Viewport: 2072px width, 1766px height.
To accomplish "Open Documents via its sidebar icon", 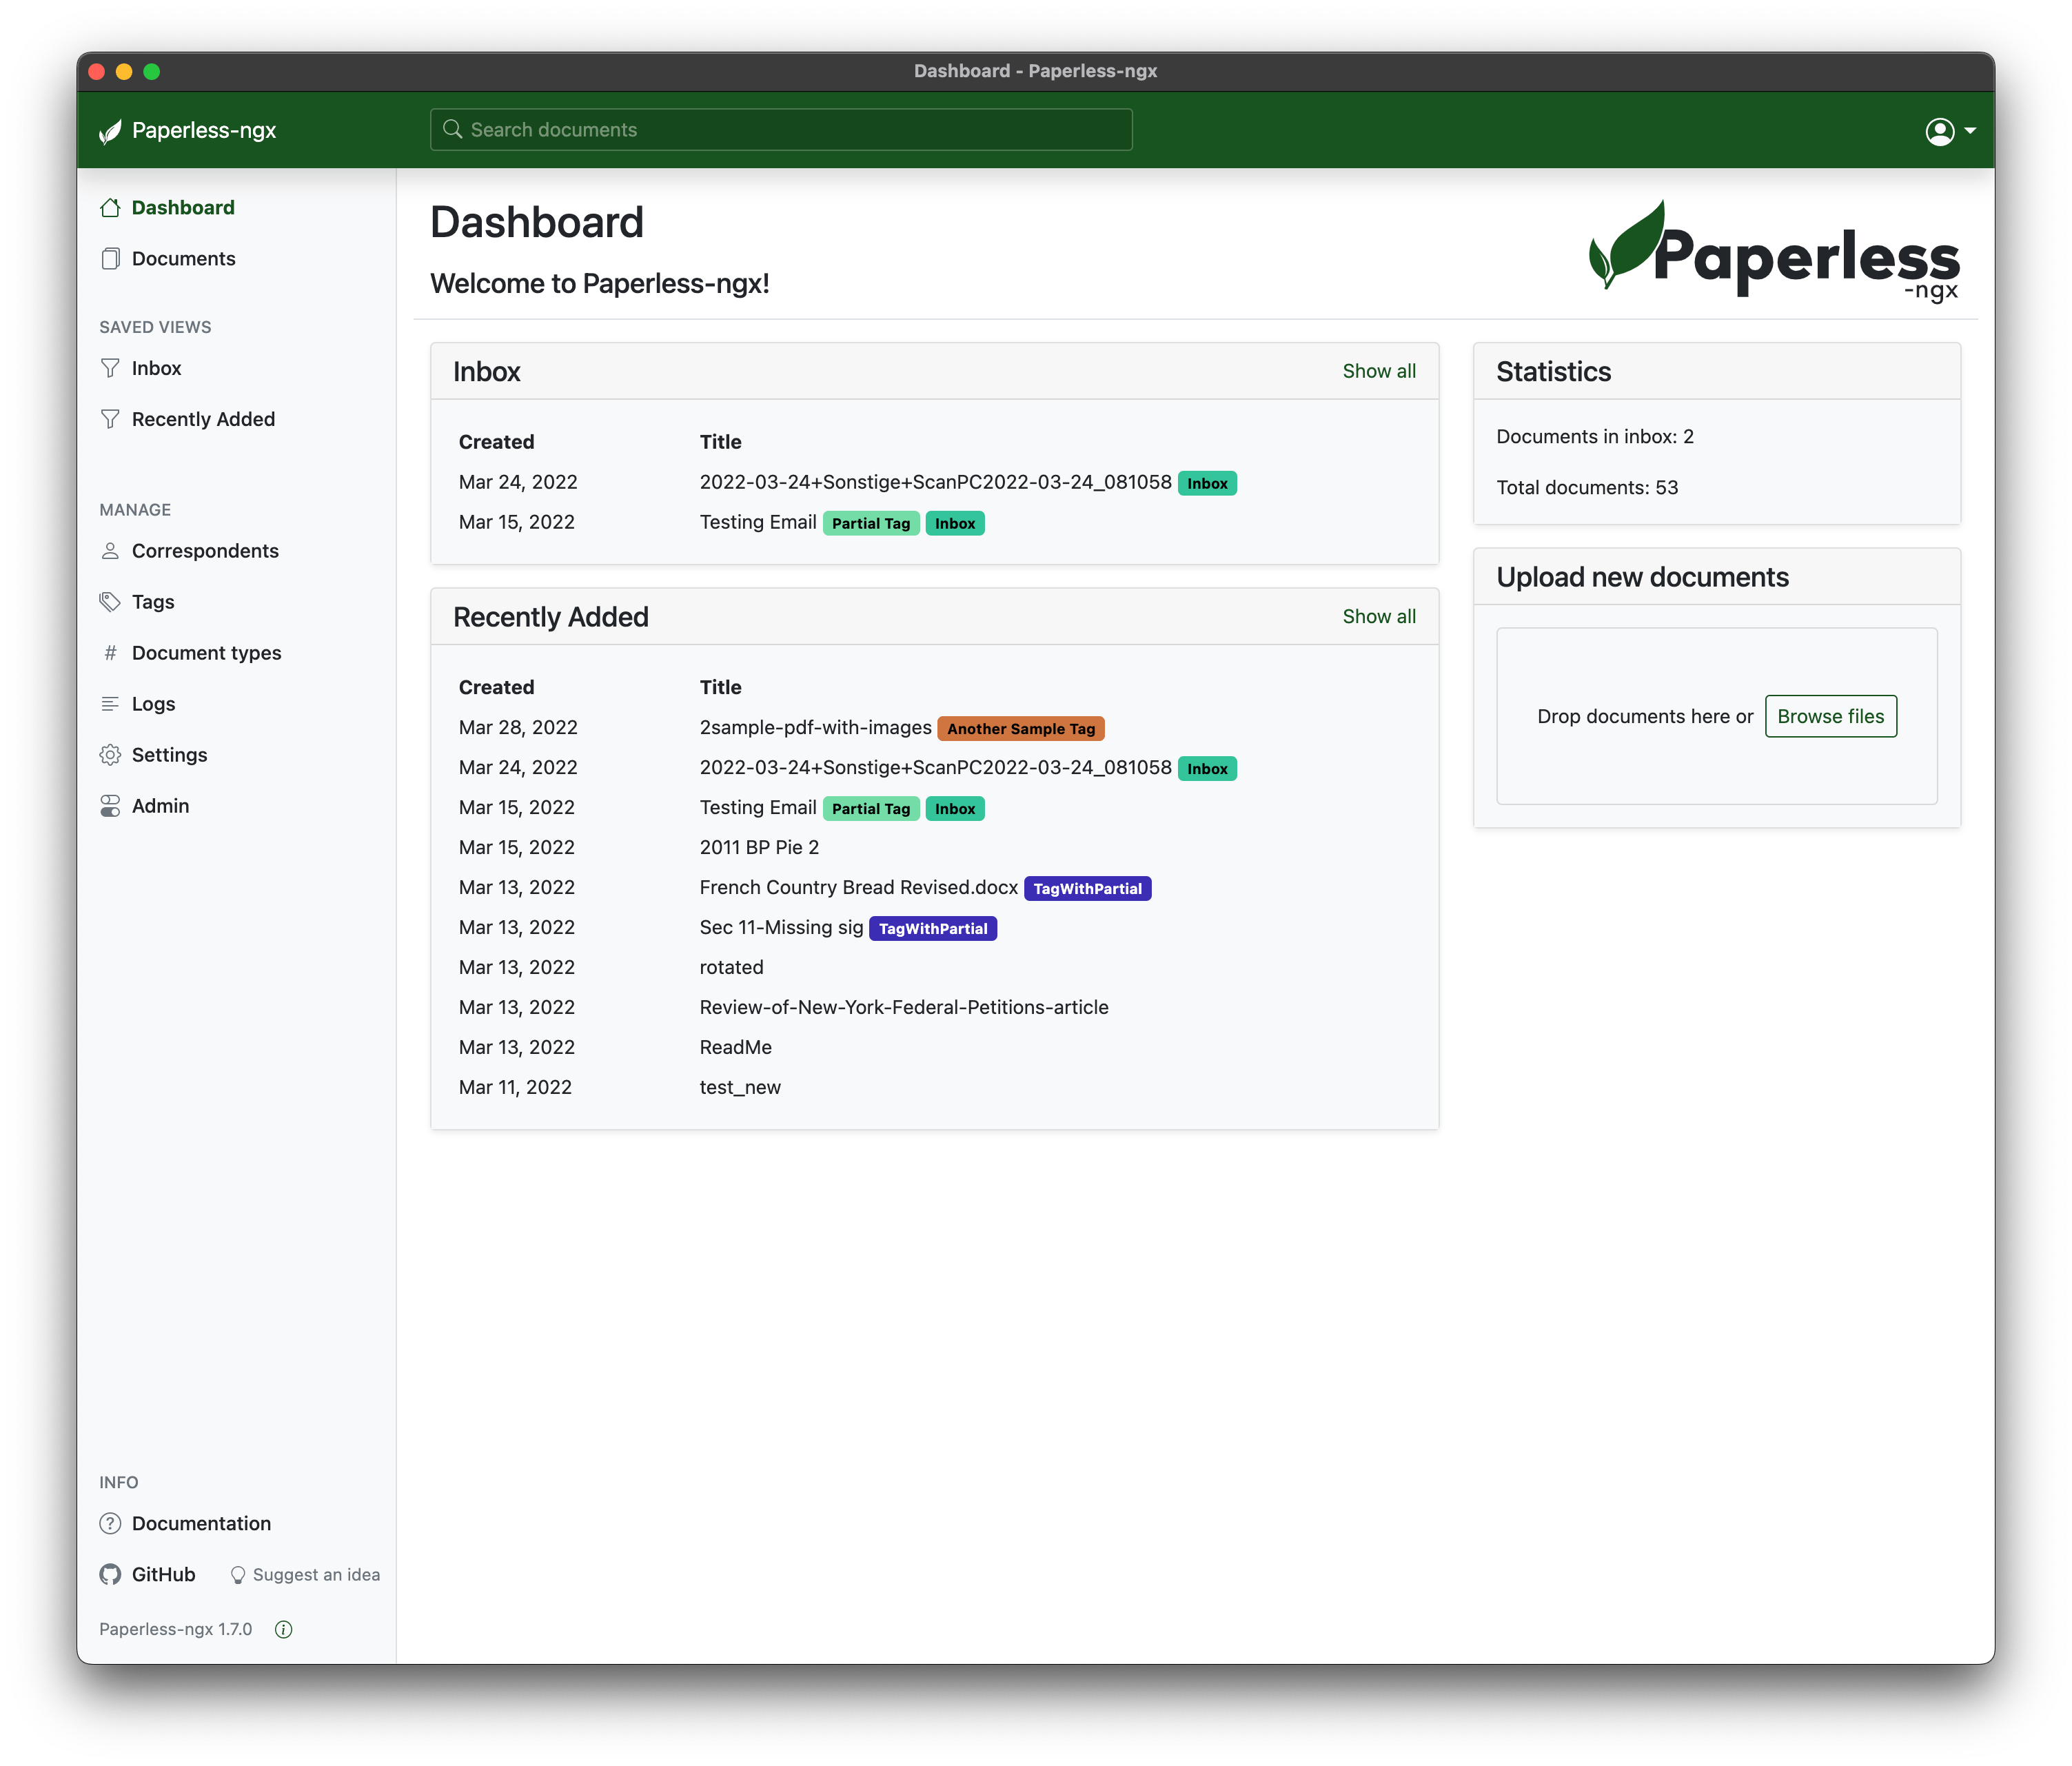I will [x=110, y=258].
